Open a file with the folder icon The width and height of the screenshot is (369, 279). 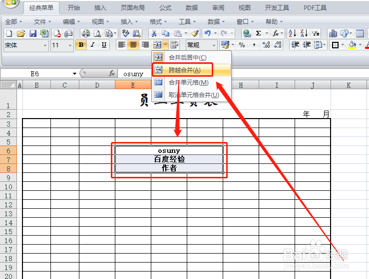[20, 33]
